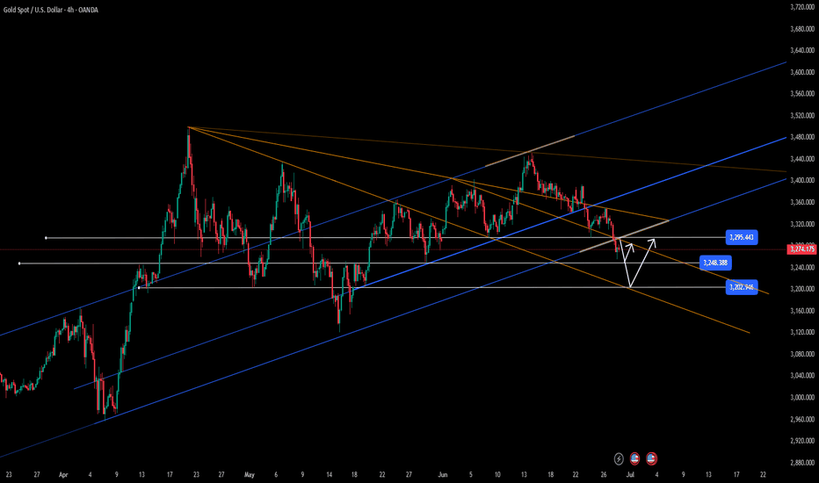
Task: Click the 3,080.000 price axis value
Action: click(x=802, y=354)
